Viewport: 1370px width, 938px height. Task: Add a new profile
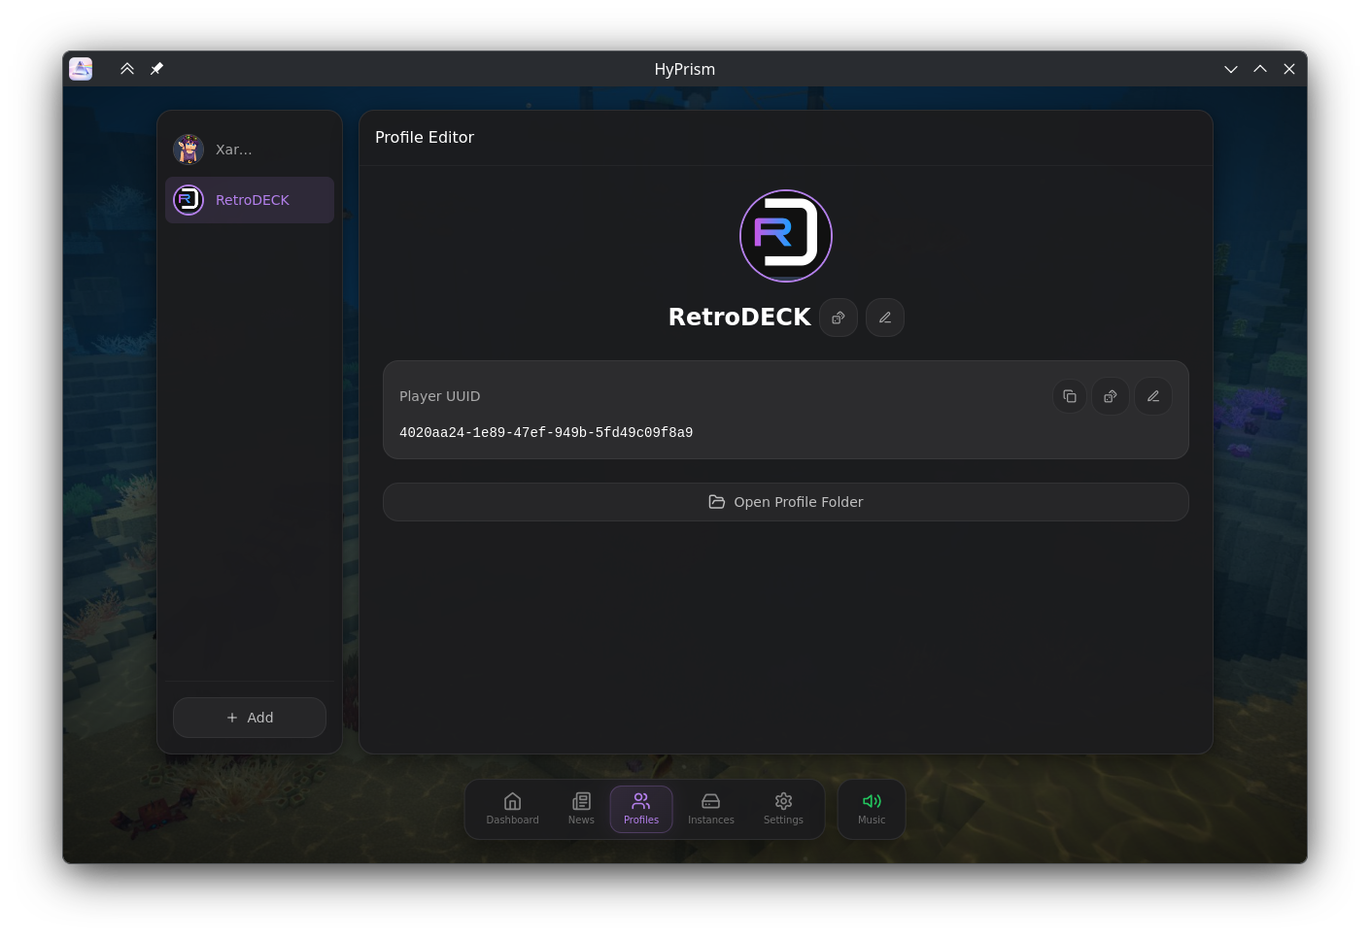250,718
